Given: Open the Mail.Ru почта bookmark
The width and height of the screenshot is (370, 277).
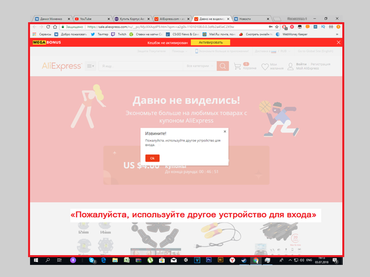Looking at the screenshot, I should click(x=219, y=35).
